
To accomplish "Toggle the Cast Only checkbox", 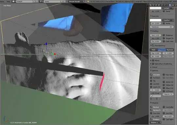I will pos(151,113).
